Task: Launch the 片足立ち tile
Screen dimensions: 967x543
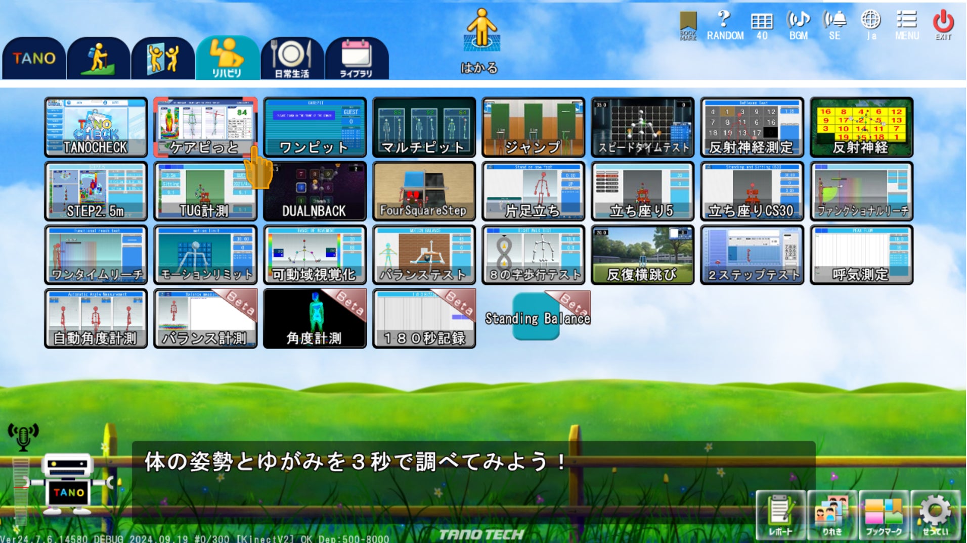Action: point(533,191)
